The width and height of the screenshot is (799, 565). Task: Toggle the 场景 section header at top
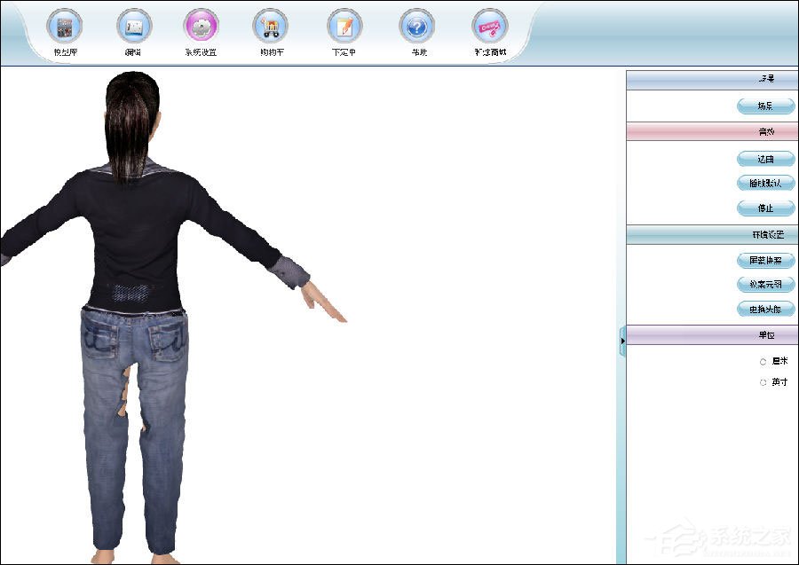(712, 79)
